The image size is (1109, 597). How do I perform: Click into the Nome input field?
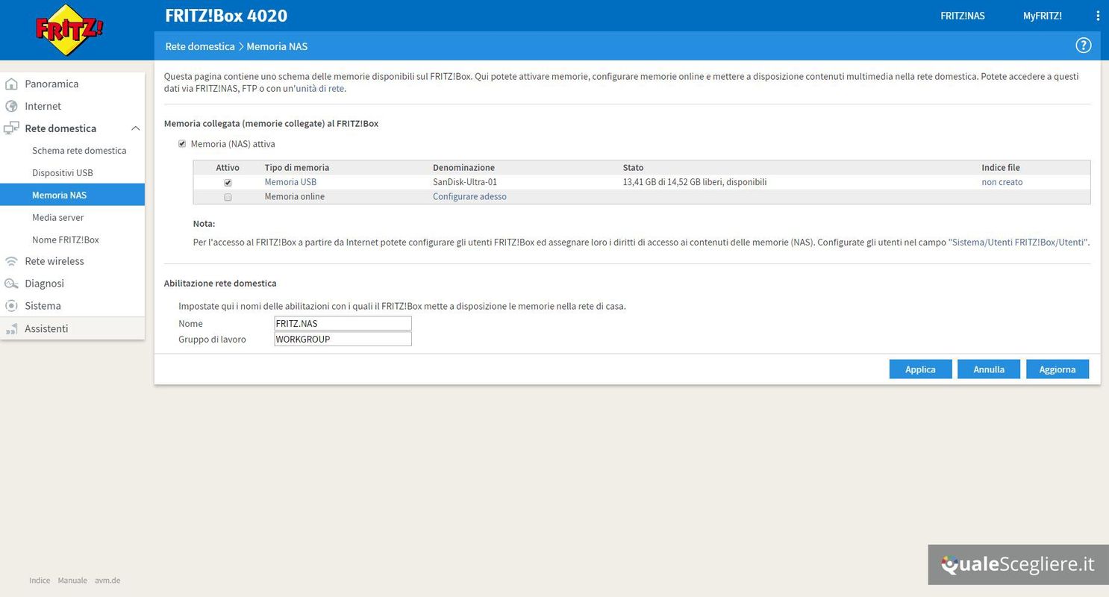pos(343,323)
